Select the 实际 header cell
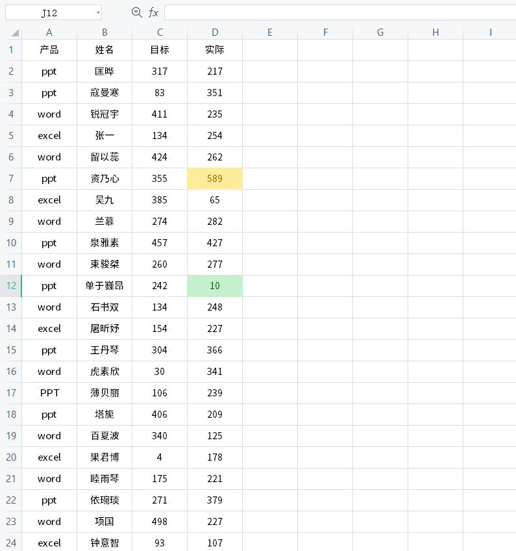This screenshot has width=516, height=551. tap(215, 50)
